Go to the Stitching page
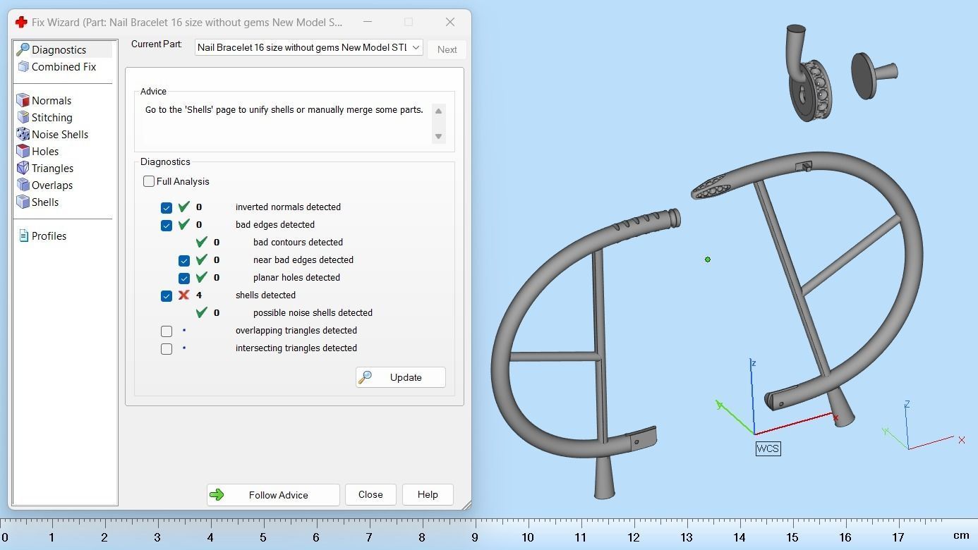 tap(52, 117)
